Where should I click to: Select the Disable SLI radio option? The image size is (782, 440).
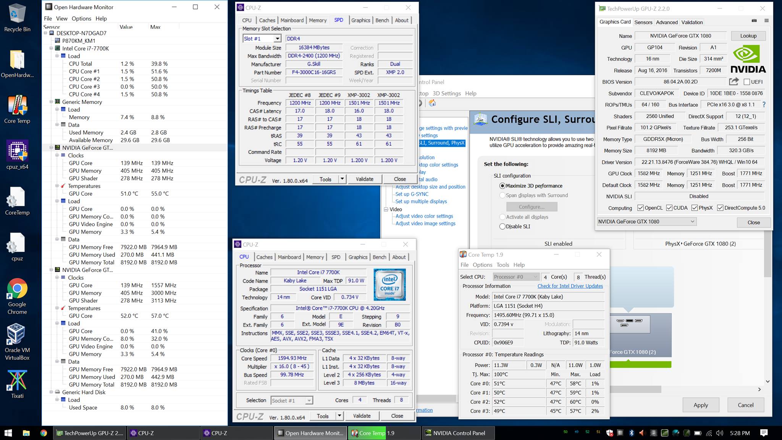(x=502, y=226)
